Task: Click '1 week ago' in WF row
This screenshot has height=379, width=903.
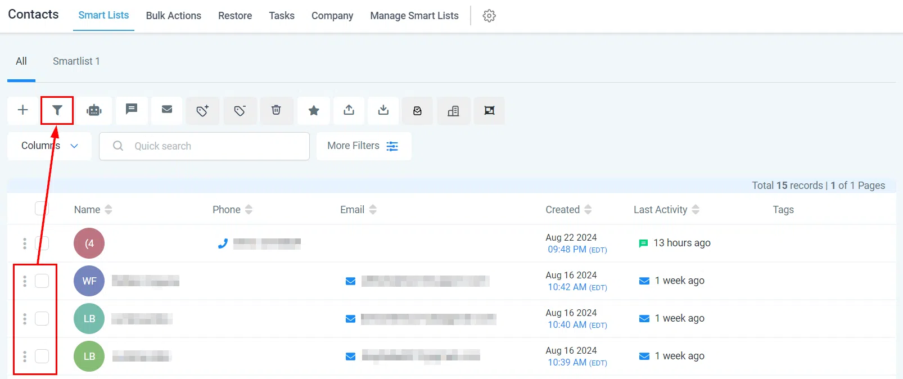Action: (679, 281)
